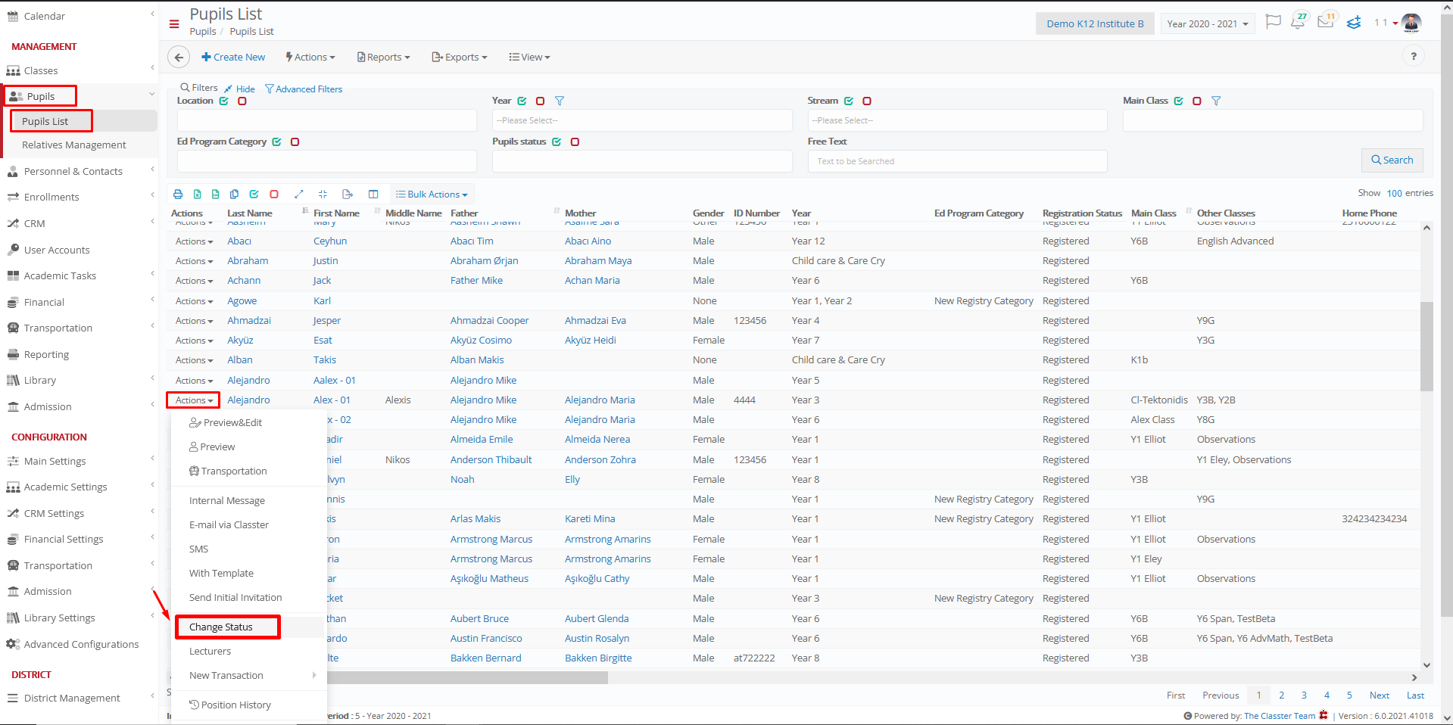The width and height of the screenshot is (1453, 725).
Task: Click the Next pagination link
Action: (x=1379, y=695)
